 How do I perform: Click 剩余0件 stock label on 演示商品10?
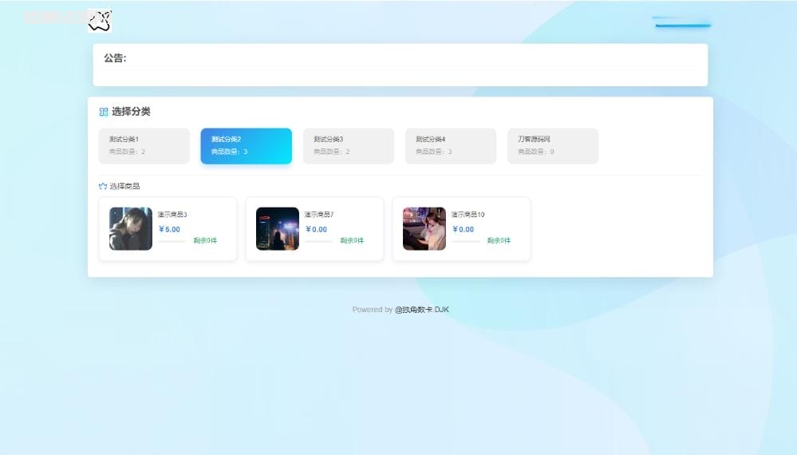coord(499,240)
